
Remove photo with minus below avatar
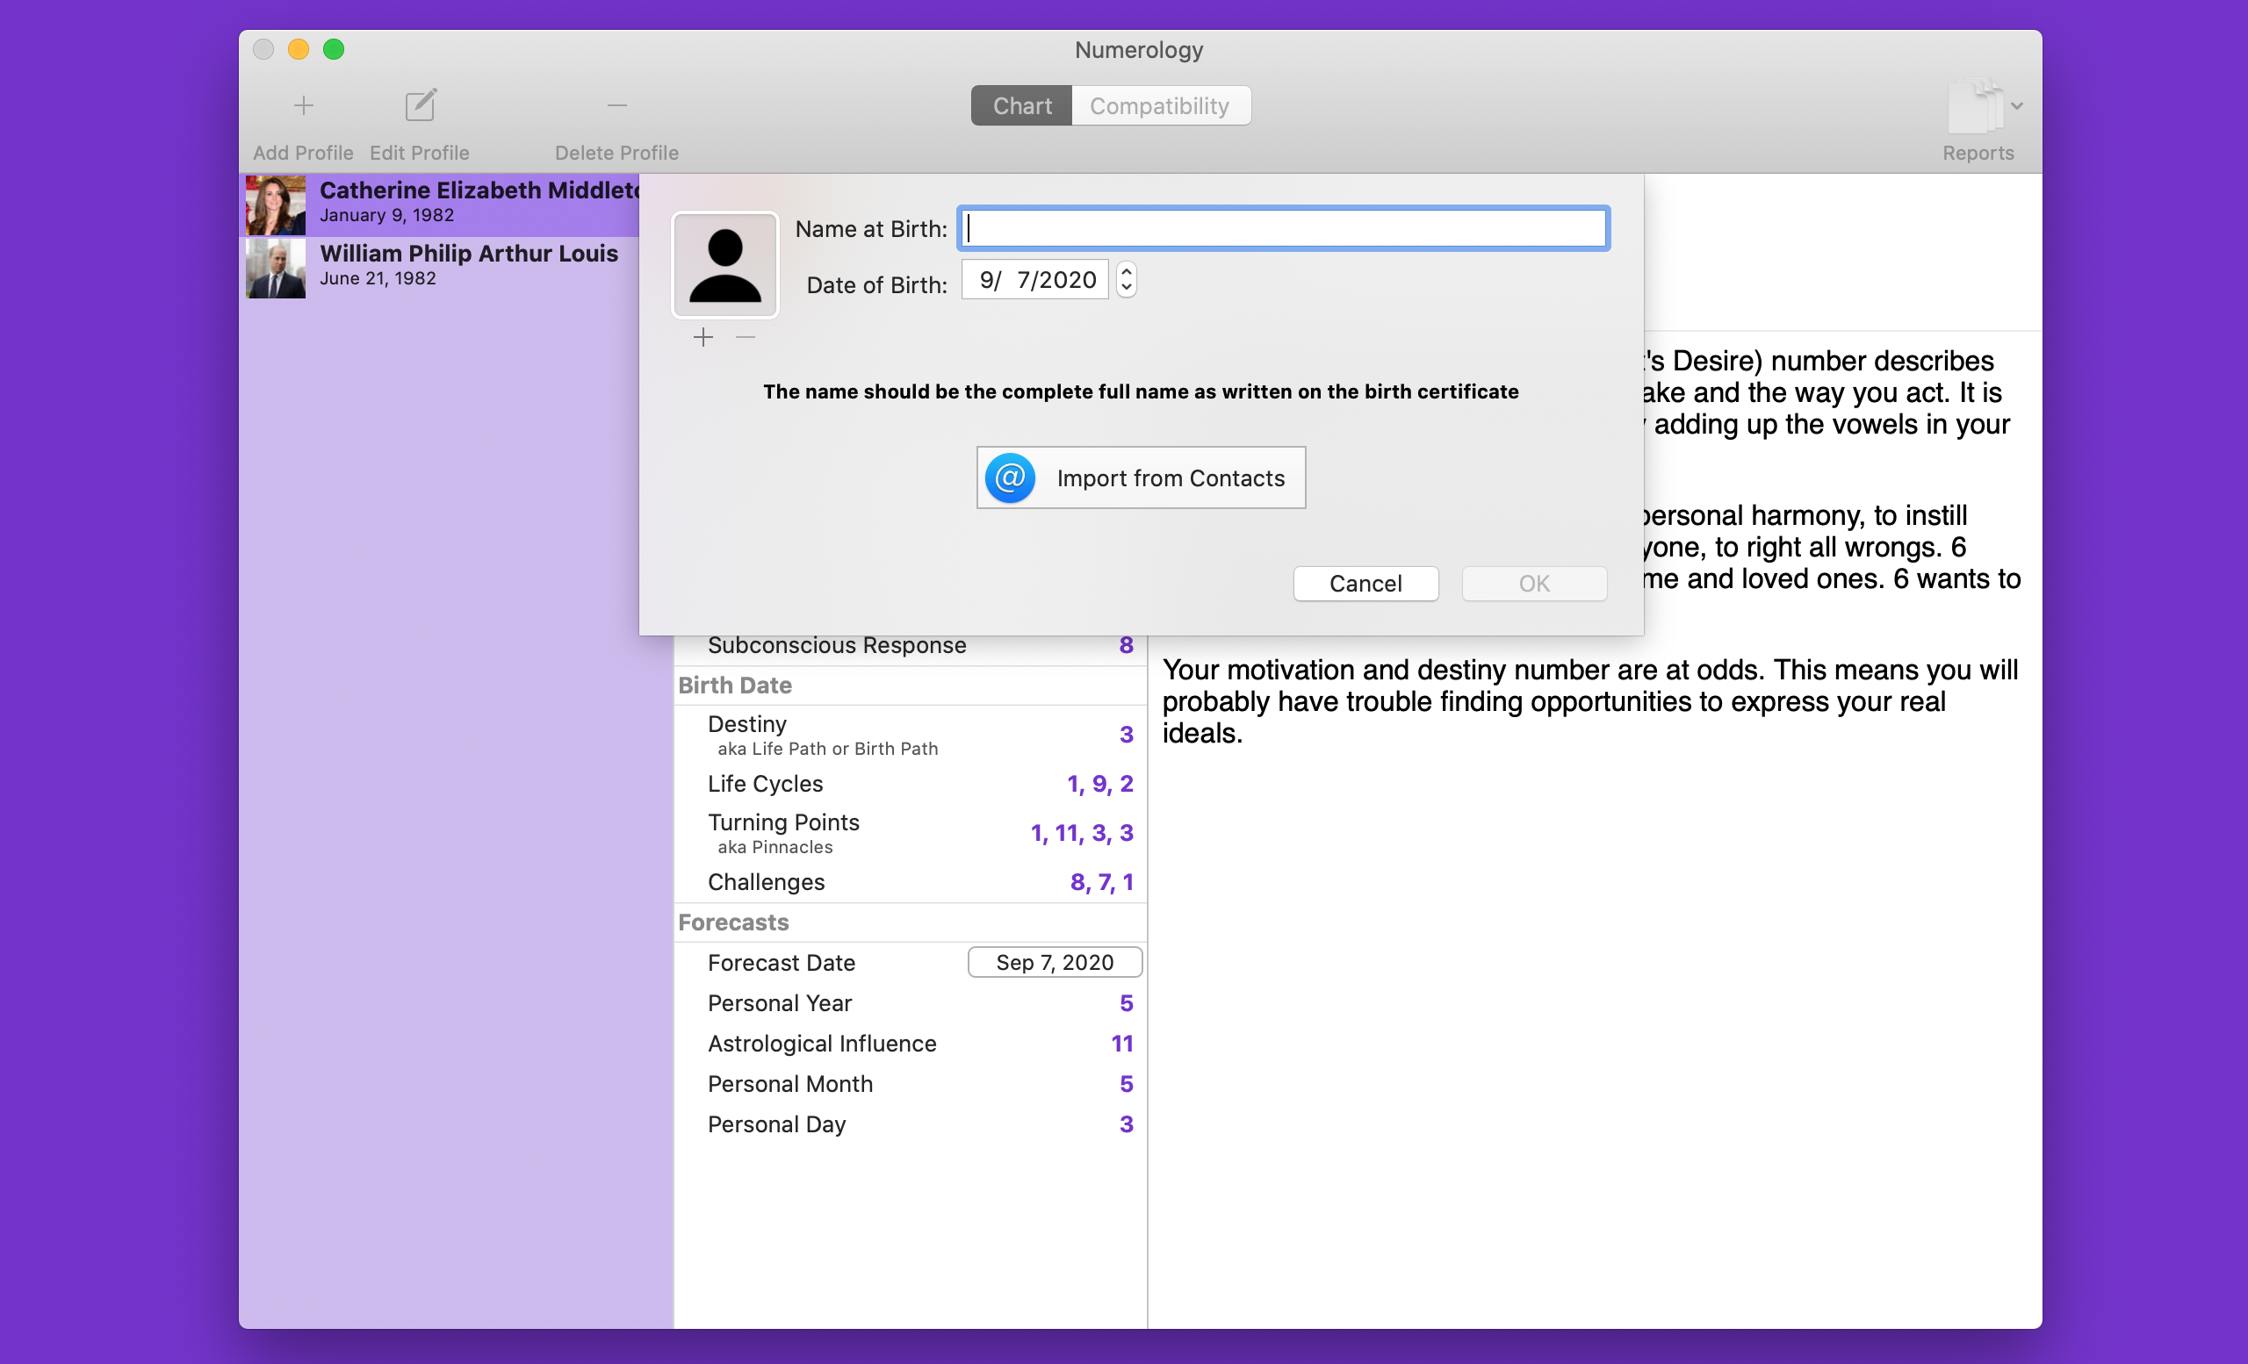[746, 337]
